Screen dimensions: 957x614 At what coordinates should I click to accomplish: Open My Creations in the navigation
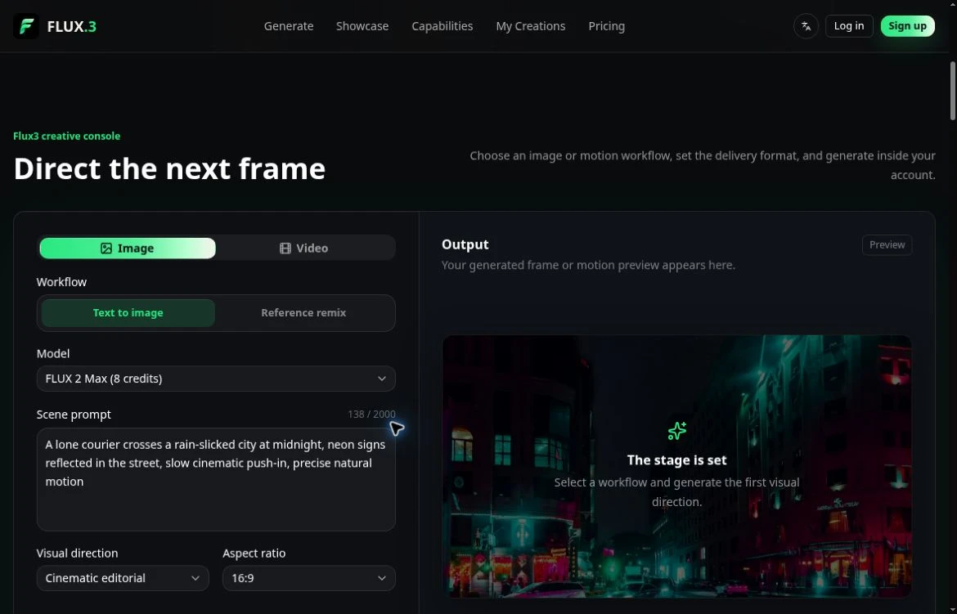pyautogui.click(x=530, y=26)
